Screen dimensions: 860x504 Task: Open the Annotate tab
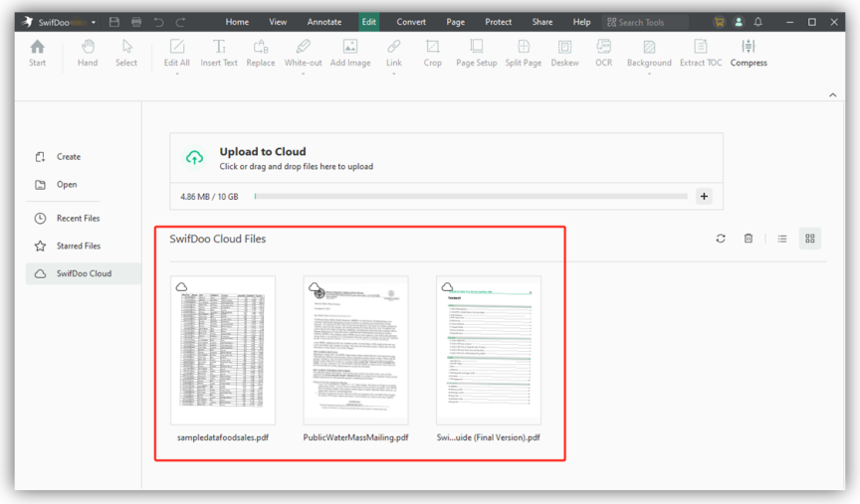[x=324, y=22]
